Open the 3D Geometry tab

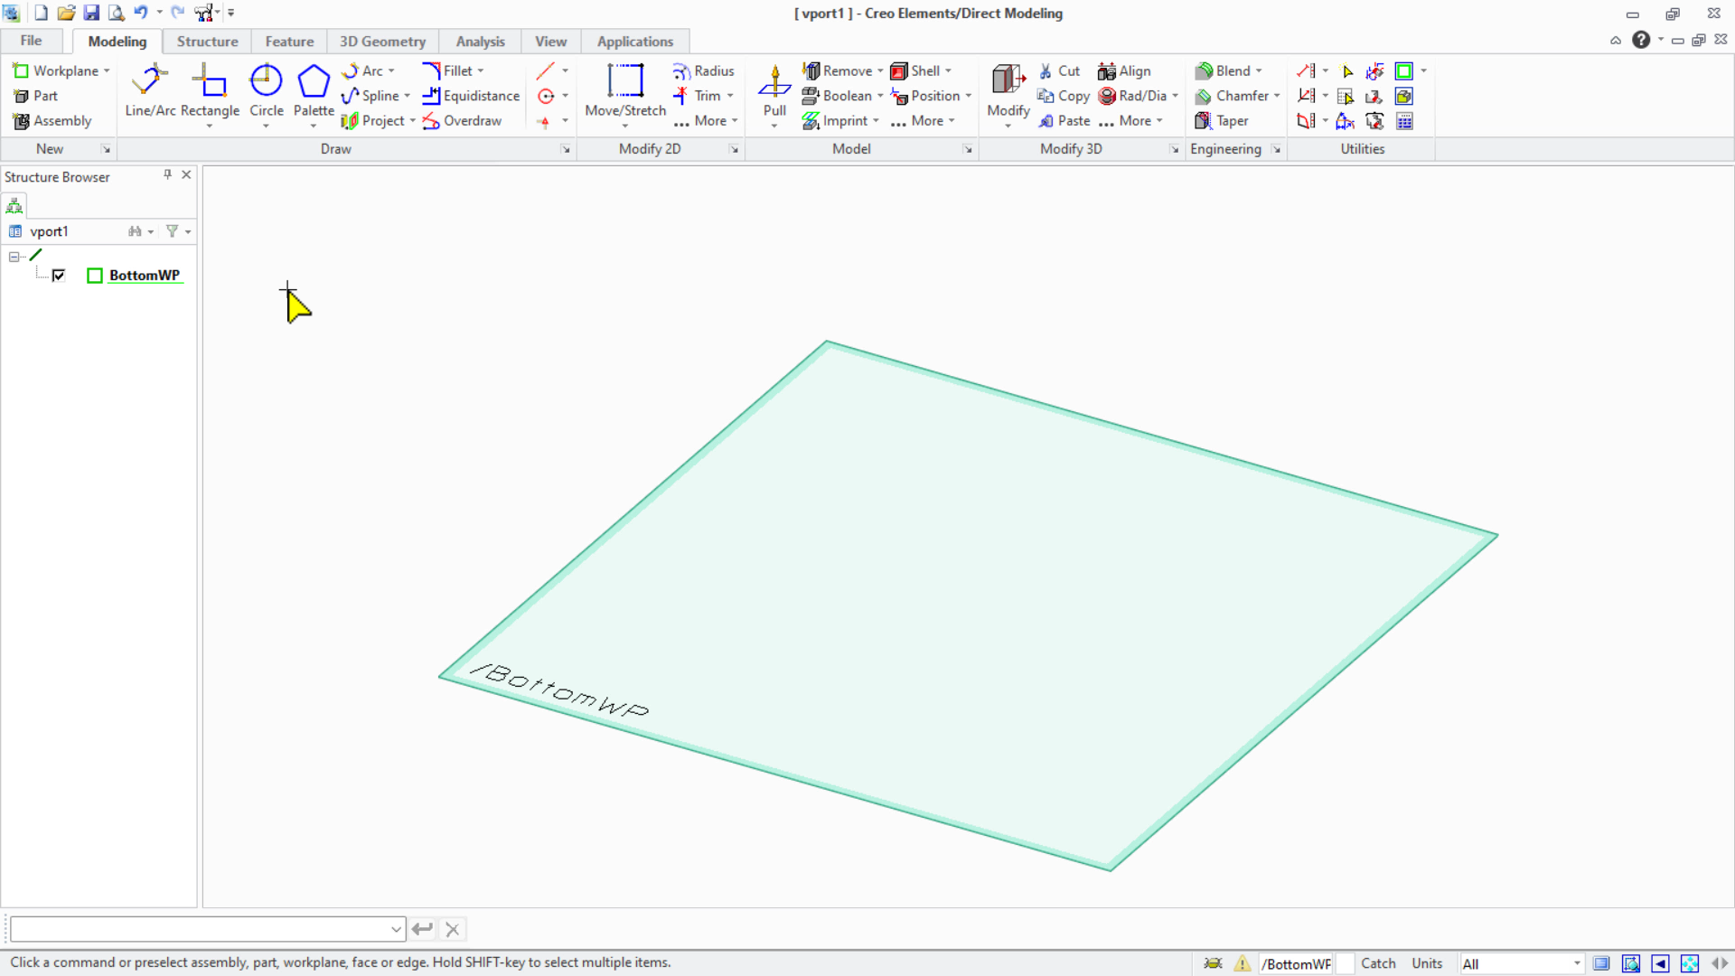point(382,42)
